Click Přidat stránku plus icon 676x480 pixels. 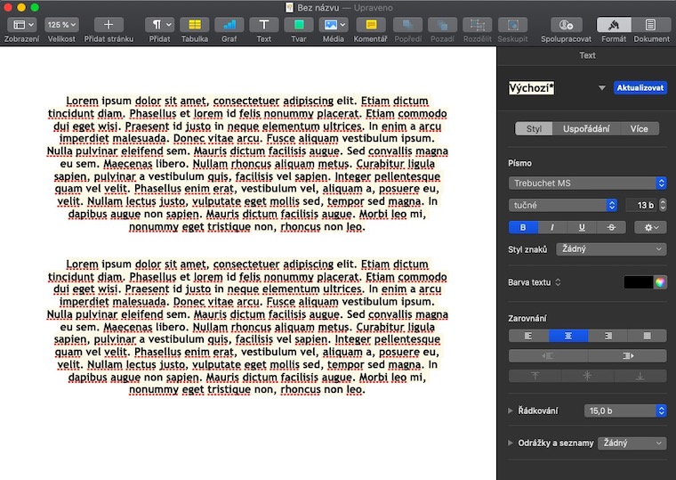[x=109, y=25]
